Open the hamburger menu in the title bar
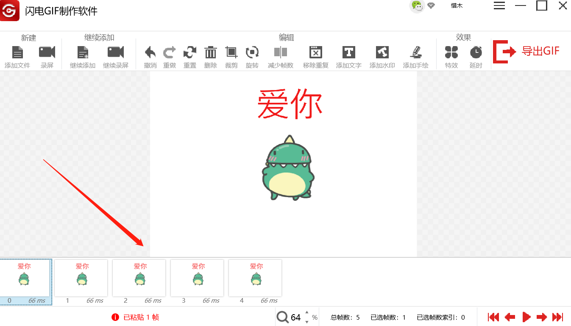 499,5
